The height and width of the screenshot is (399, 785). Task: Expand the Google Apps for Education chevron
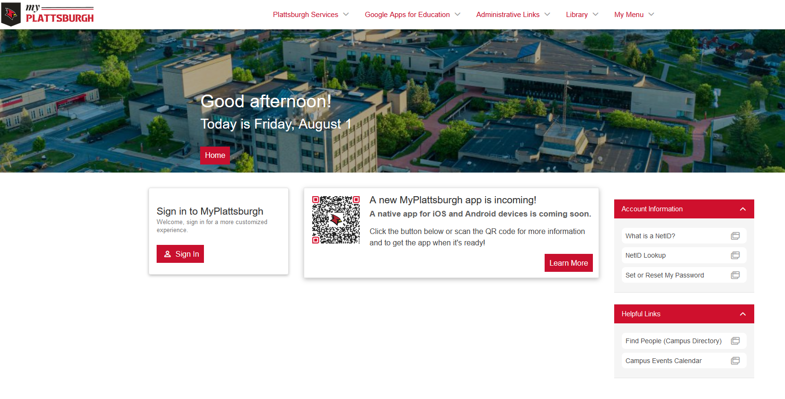point(458,14)
